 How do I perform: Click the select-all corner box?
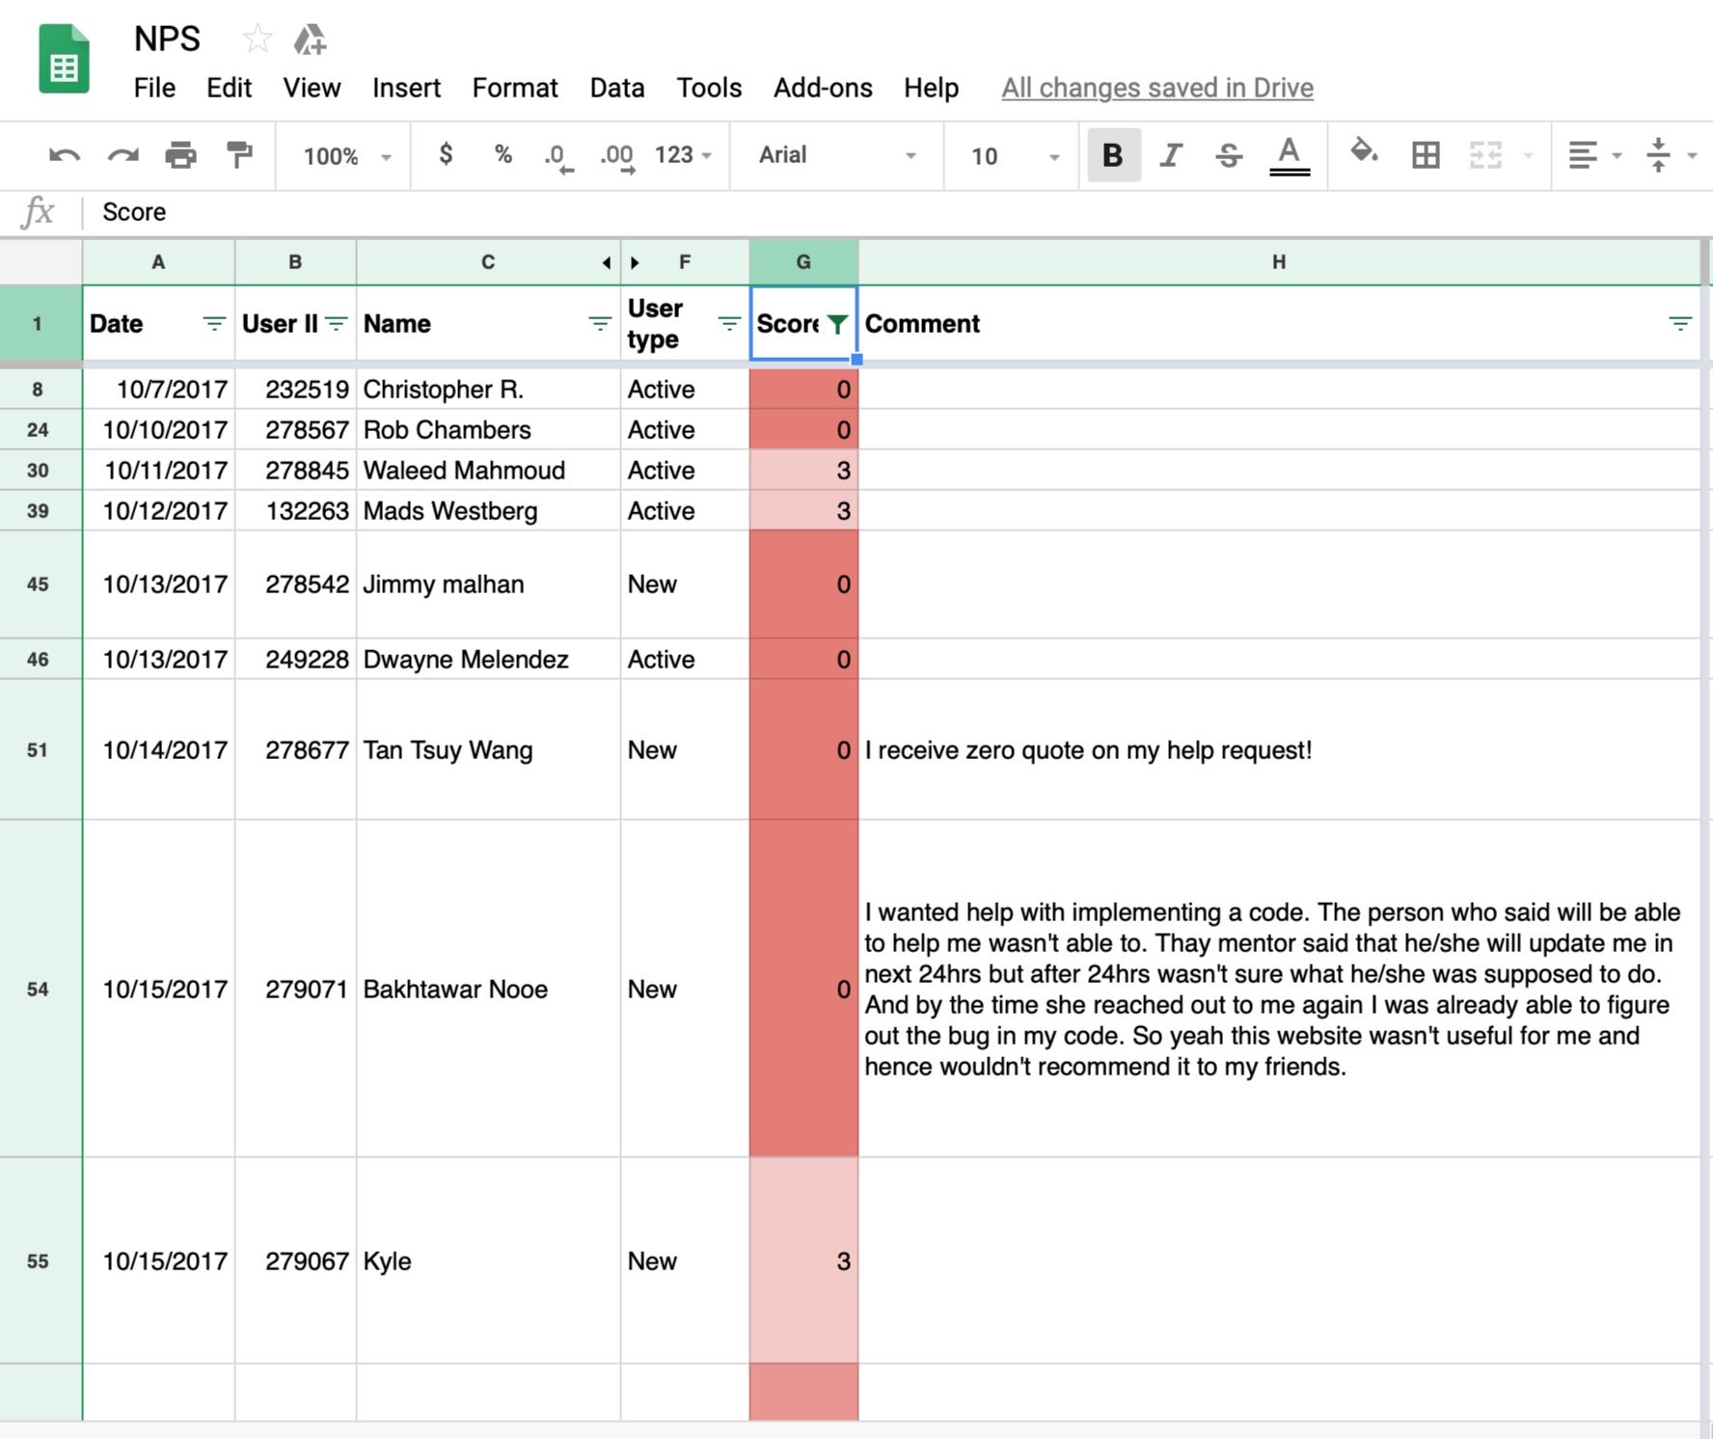41,261
